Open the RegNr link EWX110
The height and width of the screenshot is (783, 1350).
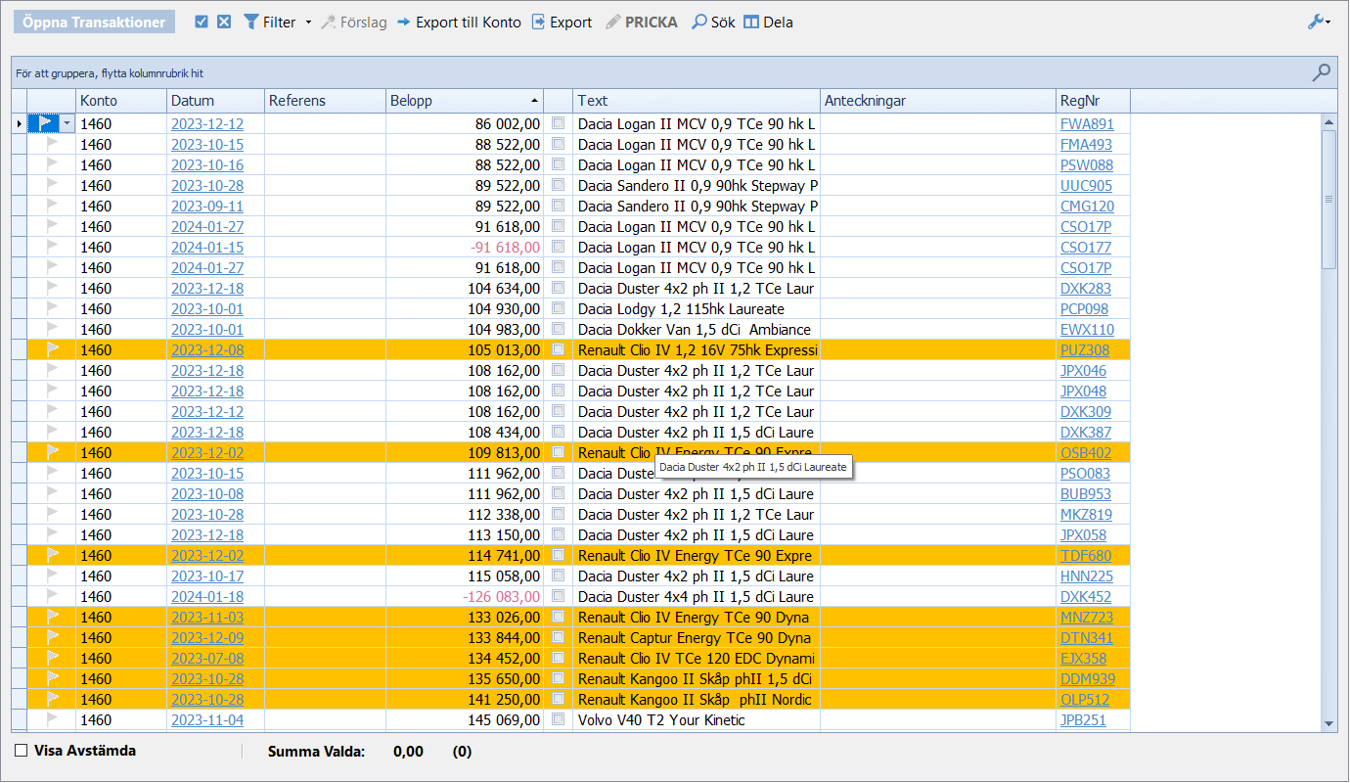(x=1087, y=330)
